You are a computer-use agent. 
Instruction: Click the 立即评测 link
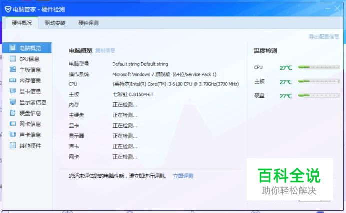point(183,176)
